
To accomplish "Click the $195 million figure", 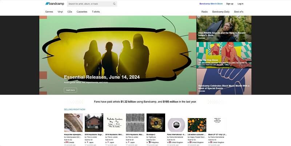I will tap(171, 102).
